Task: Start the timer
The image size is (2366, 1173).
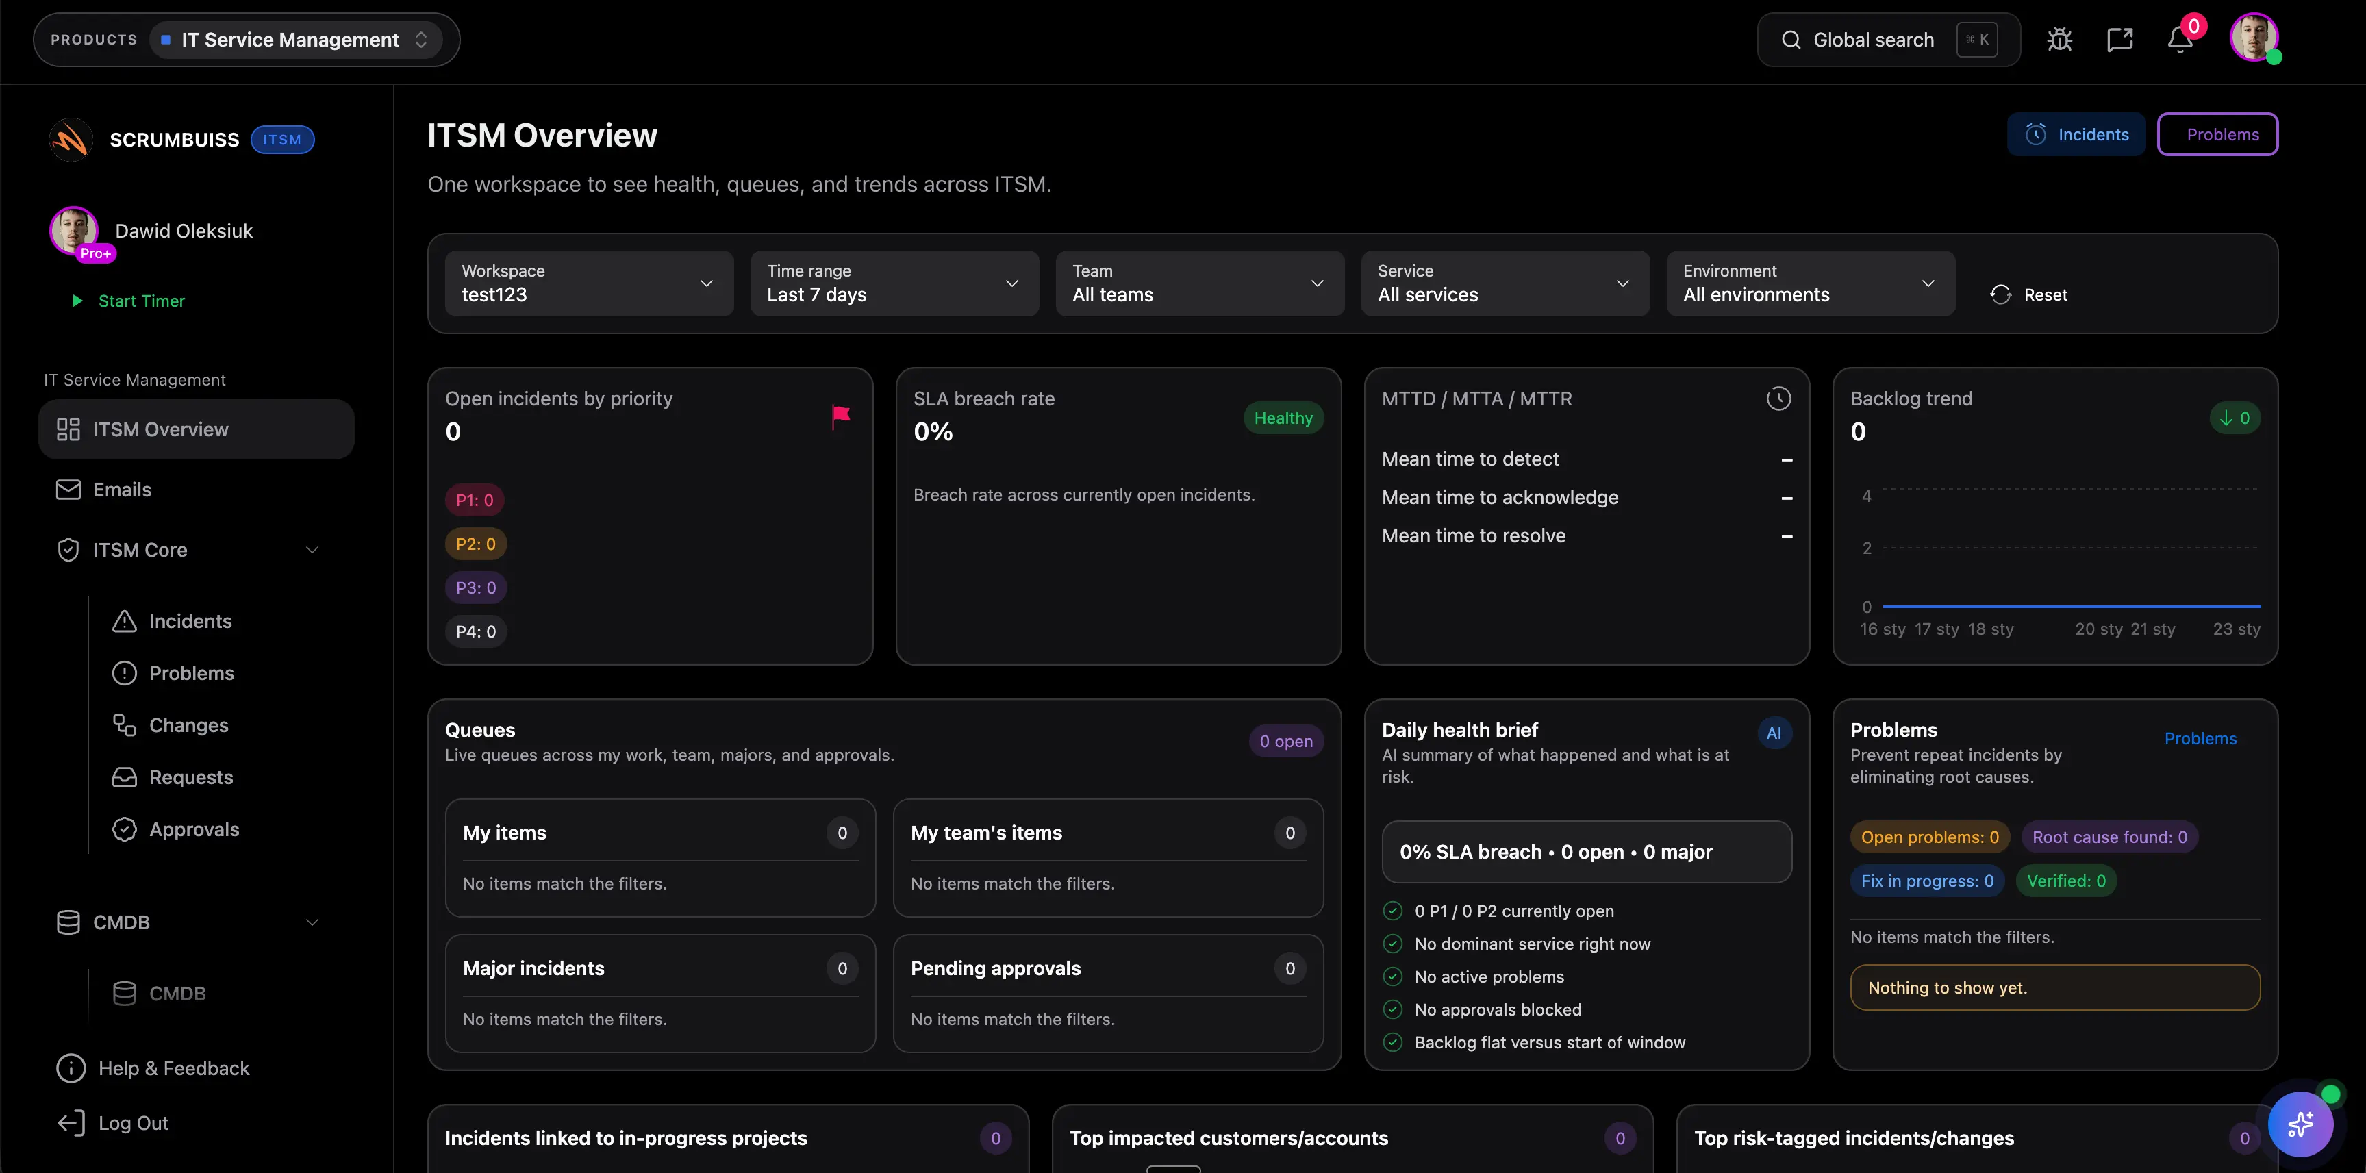Action: [x=140, y=301]
